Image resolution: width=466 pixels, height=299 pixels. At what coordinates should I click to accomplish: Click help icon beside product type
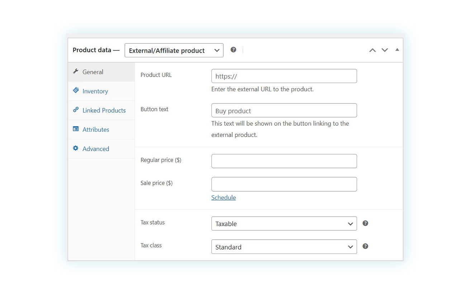click(x=233, y=50)
